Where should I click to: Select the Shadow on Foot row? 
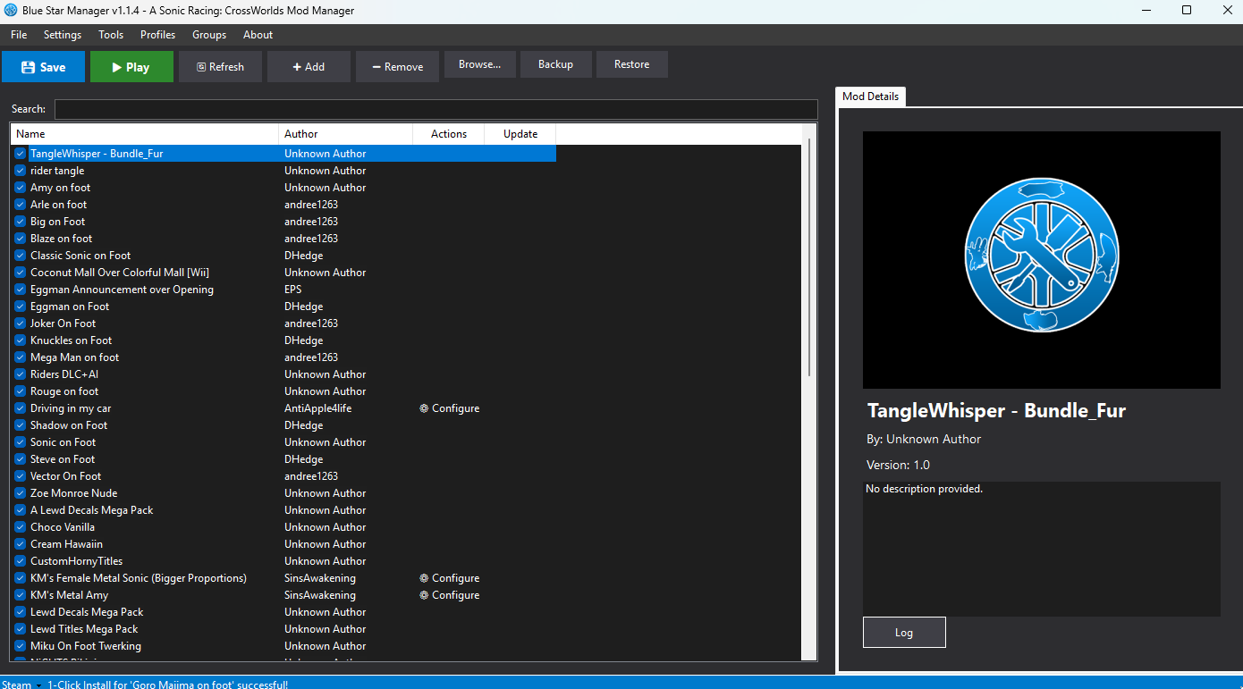tap(283, 425)
